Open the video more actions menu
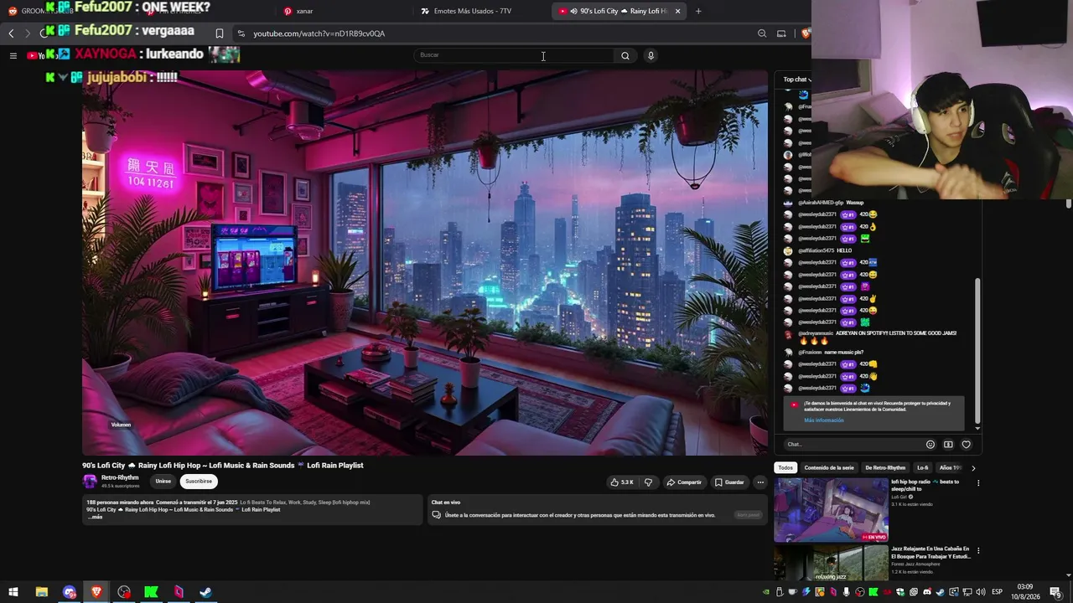The image size is (1073, 603). click(760, 482)
